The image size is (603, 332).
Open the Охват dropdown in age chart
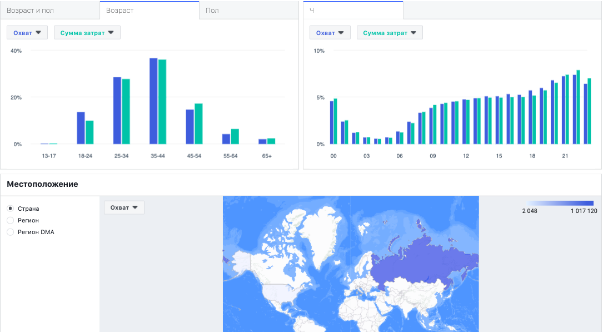pos(27,33)
